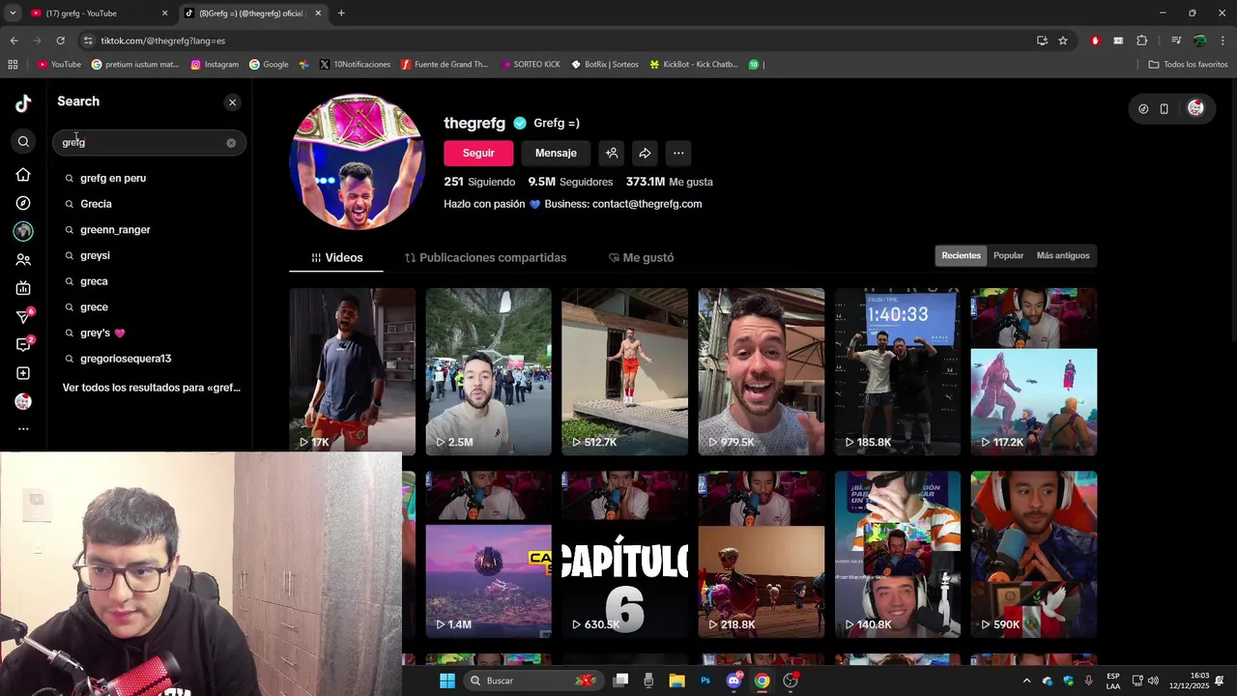Click the thegrefg profile avatar
Viewport: 1237px width, 696px height.
click(x=357, y=161)
